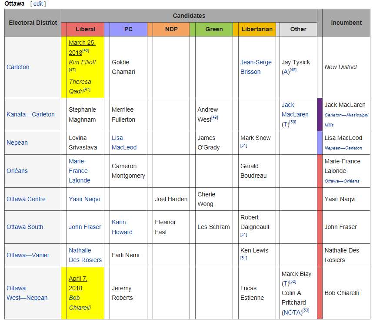The width and height of the screenshot is (373, 322).
Task: Click the edit link beside Ottawa heading
Action: [38, 4]
